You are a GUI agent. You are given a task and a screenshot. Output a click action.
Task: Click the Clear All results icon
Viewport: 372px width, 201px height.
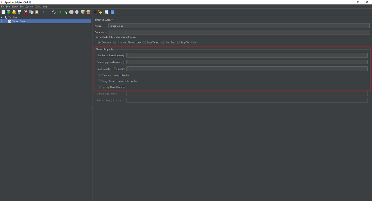(x=88, y=12)
